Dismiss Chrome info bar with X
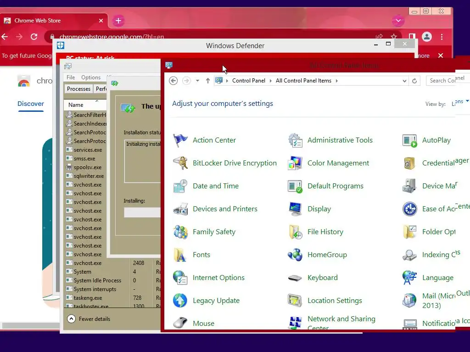 pos(441,55)
